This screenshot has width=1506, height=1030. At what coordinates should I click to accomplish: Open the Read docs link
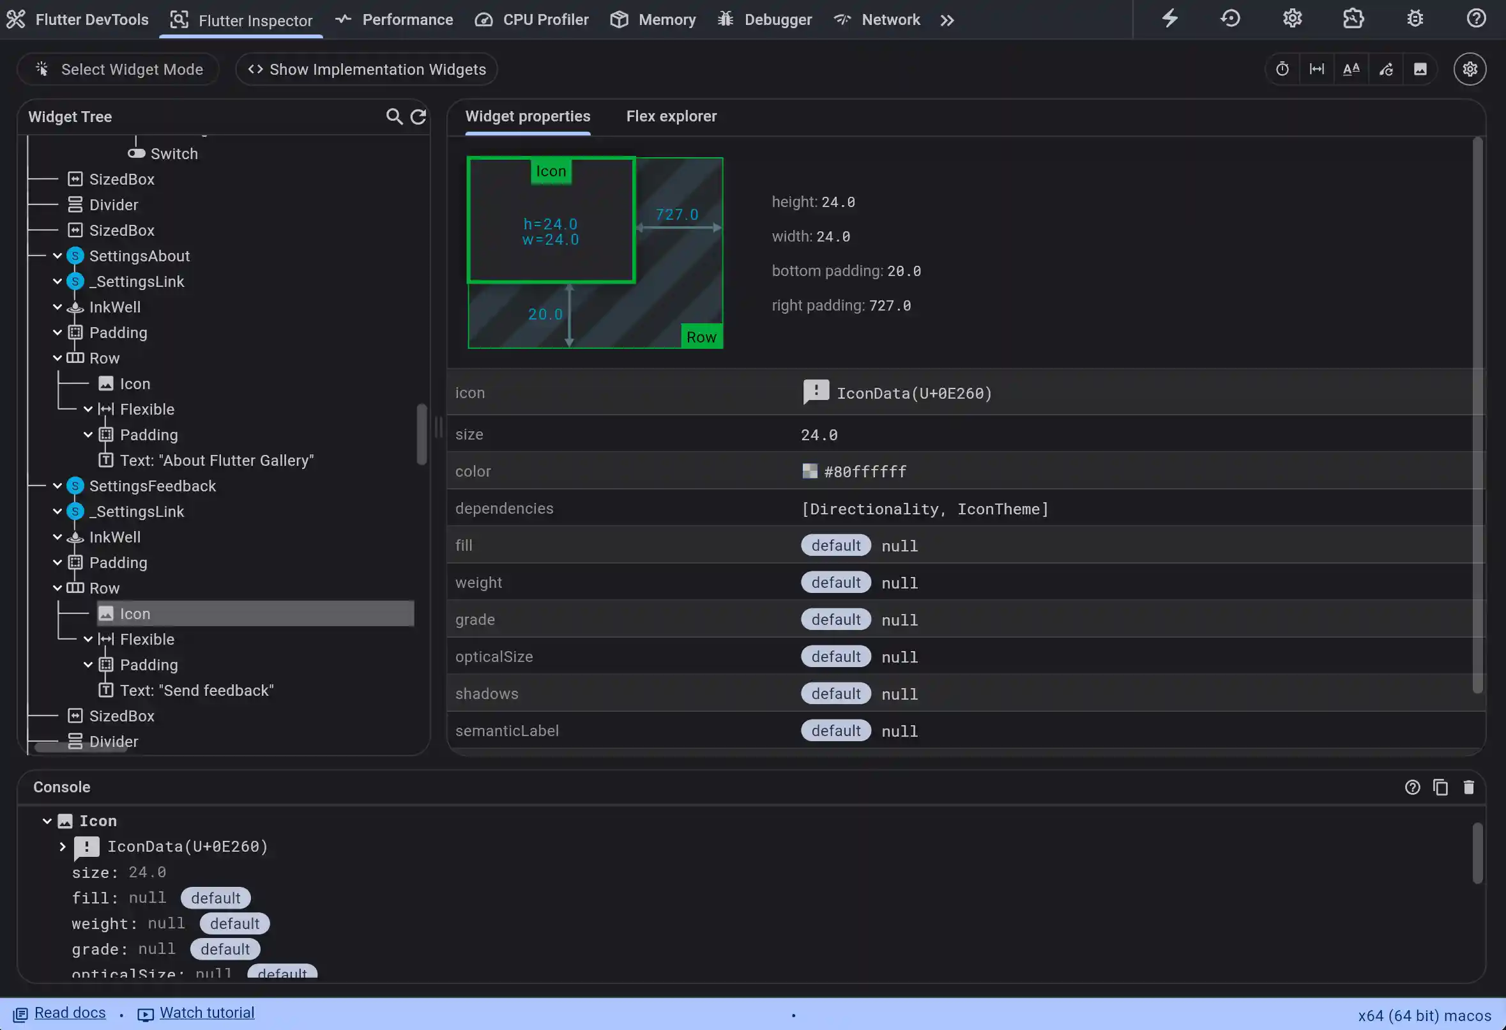click(68, 1013)
